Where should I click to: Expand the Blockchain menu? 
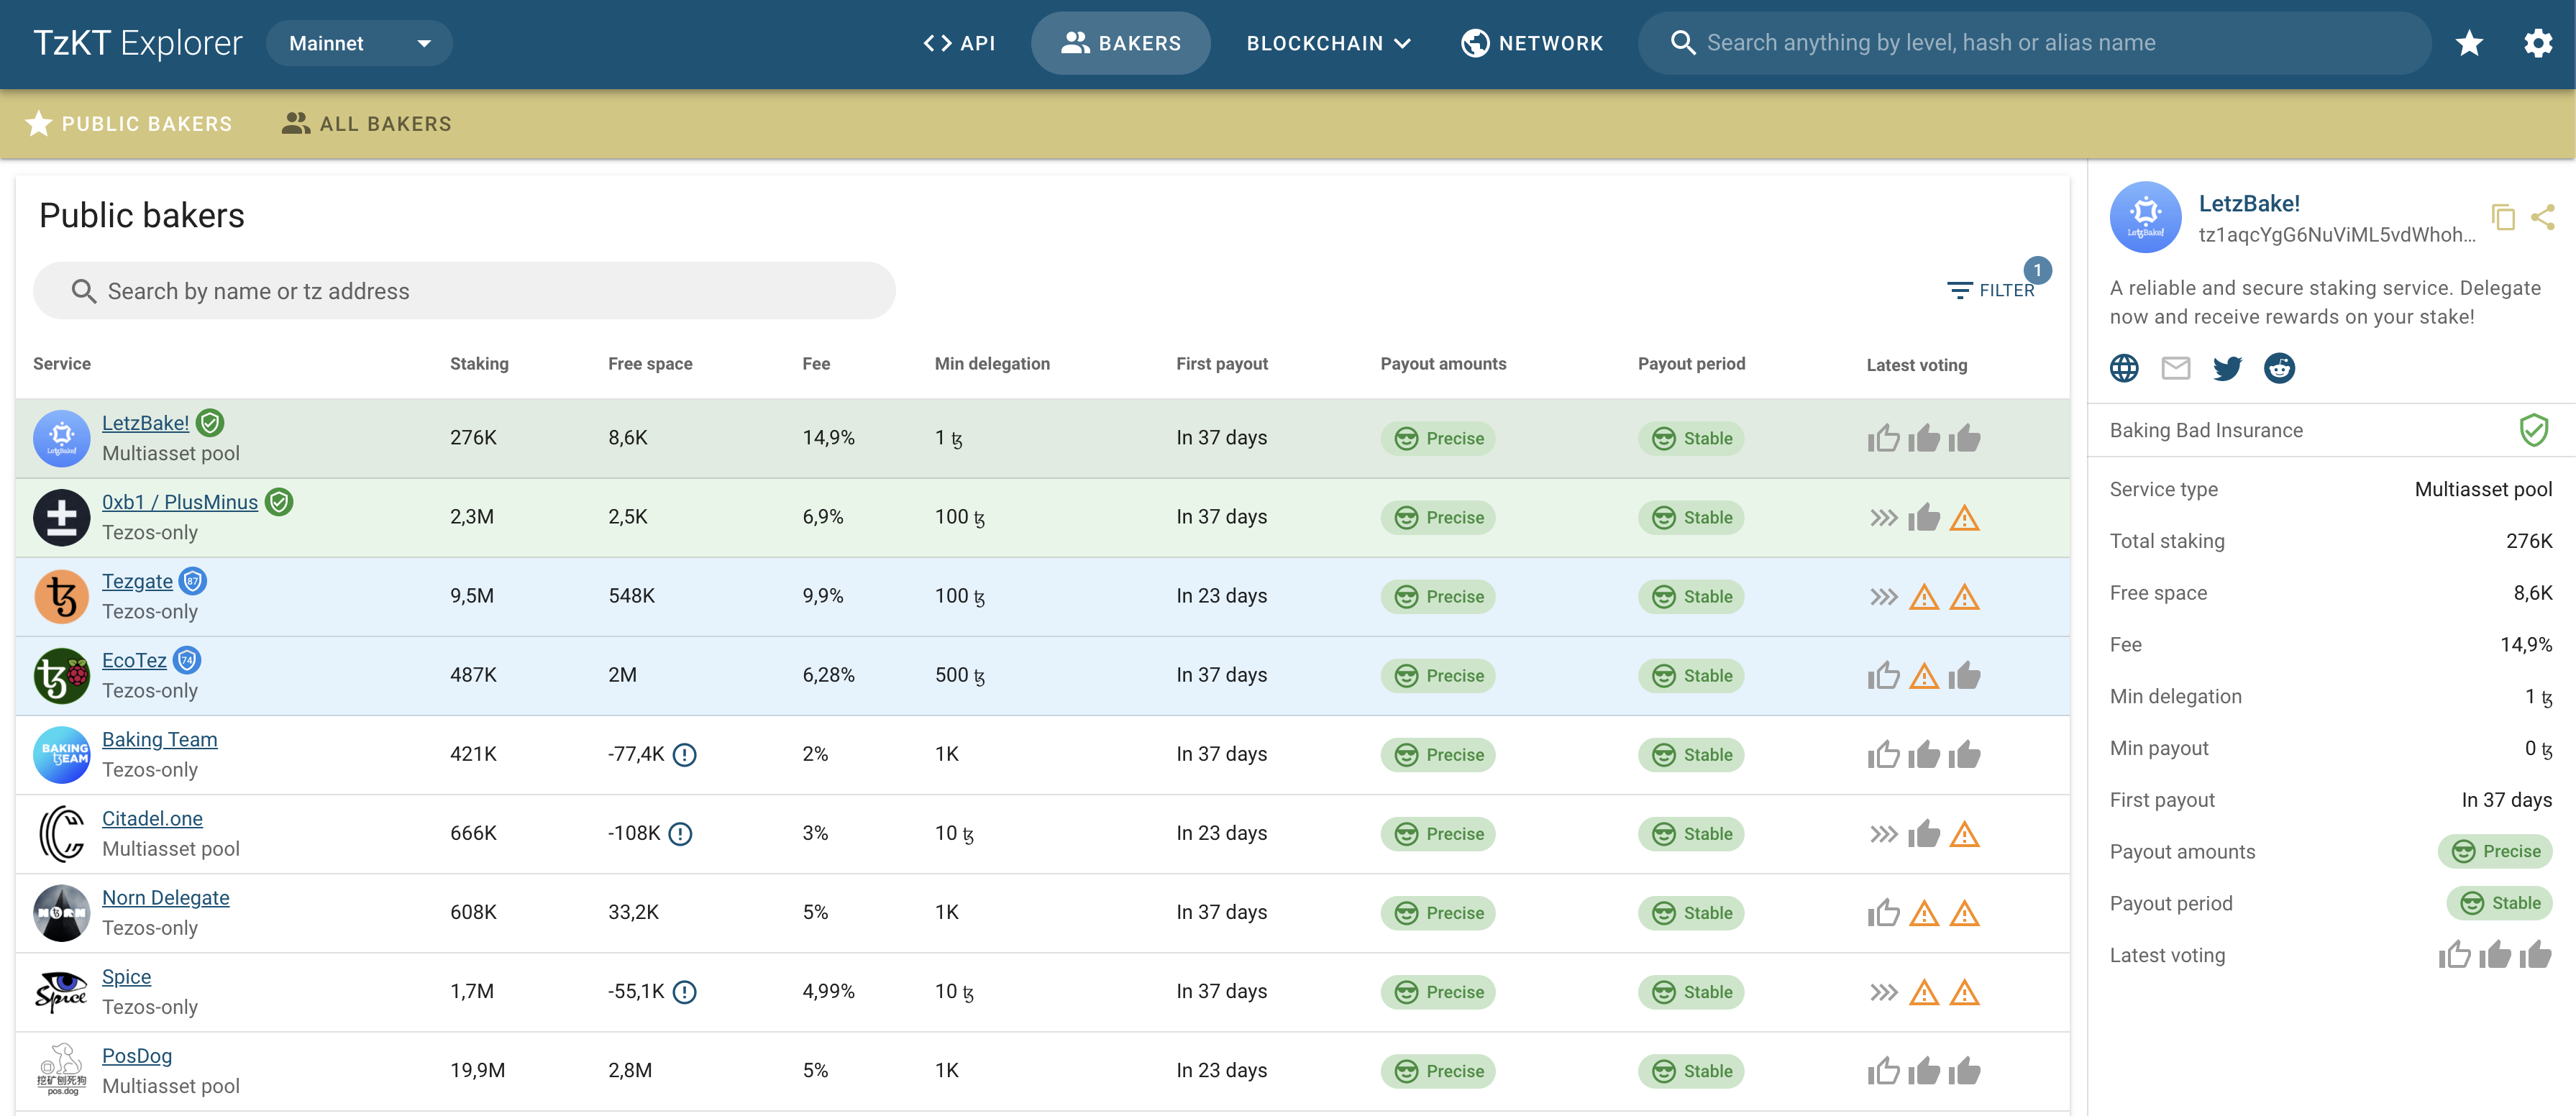(1328, 43)
